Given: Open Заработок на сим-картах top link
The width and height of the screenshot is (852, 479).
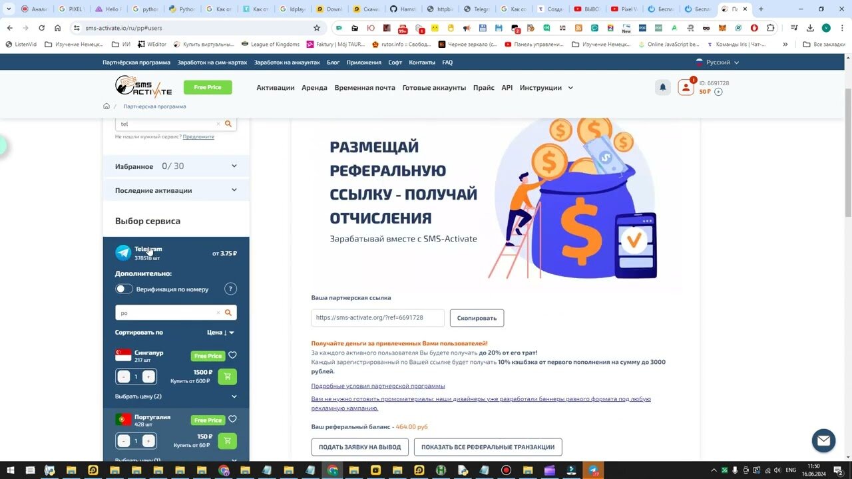Looking at the screenshot, I should click(x=212, y=63).
